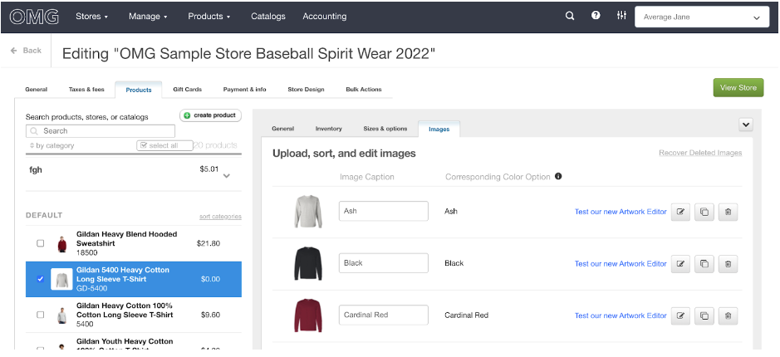
Task: Click the edit icon for Ash image
Action: coord(680,212)
